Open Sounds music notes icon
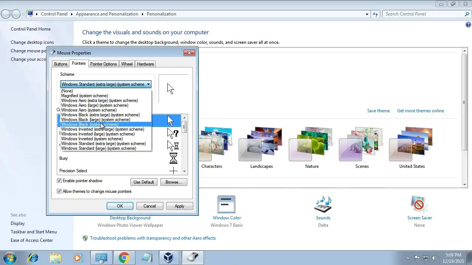 point(323,204)
